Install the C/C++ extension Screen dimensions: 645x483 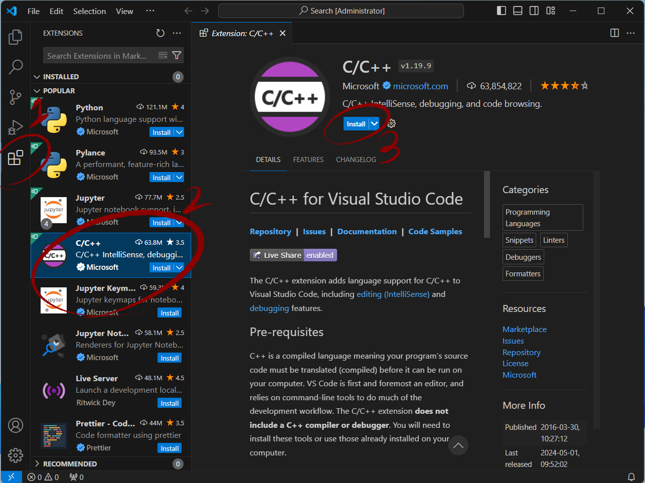357,123
